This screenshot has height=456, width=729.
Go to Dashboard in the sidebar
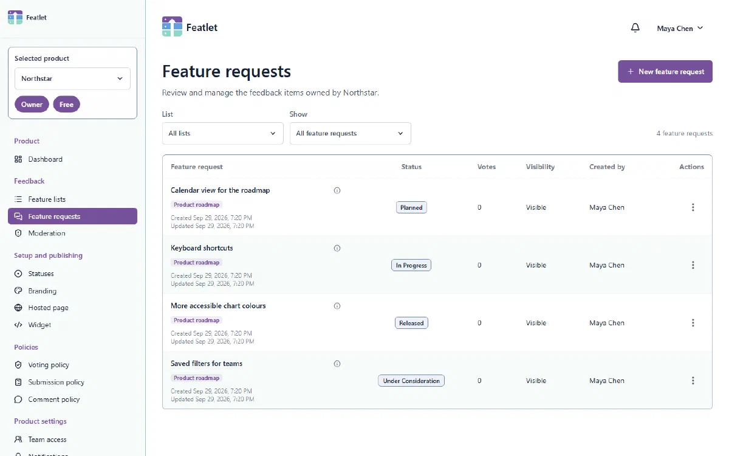click(x=72, y=159)
